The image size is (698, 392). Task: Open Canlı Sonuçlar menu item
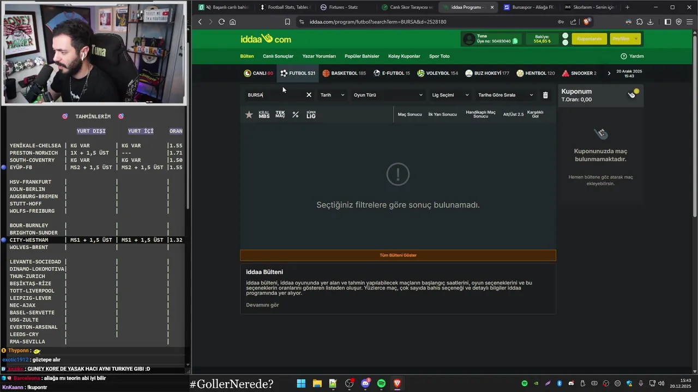(278, 56)
